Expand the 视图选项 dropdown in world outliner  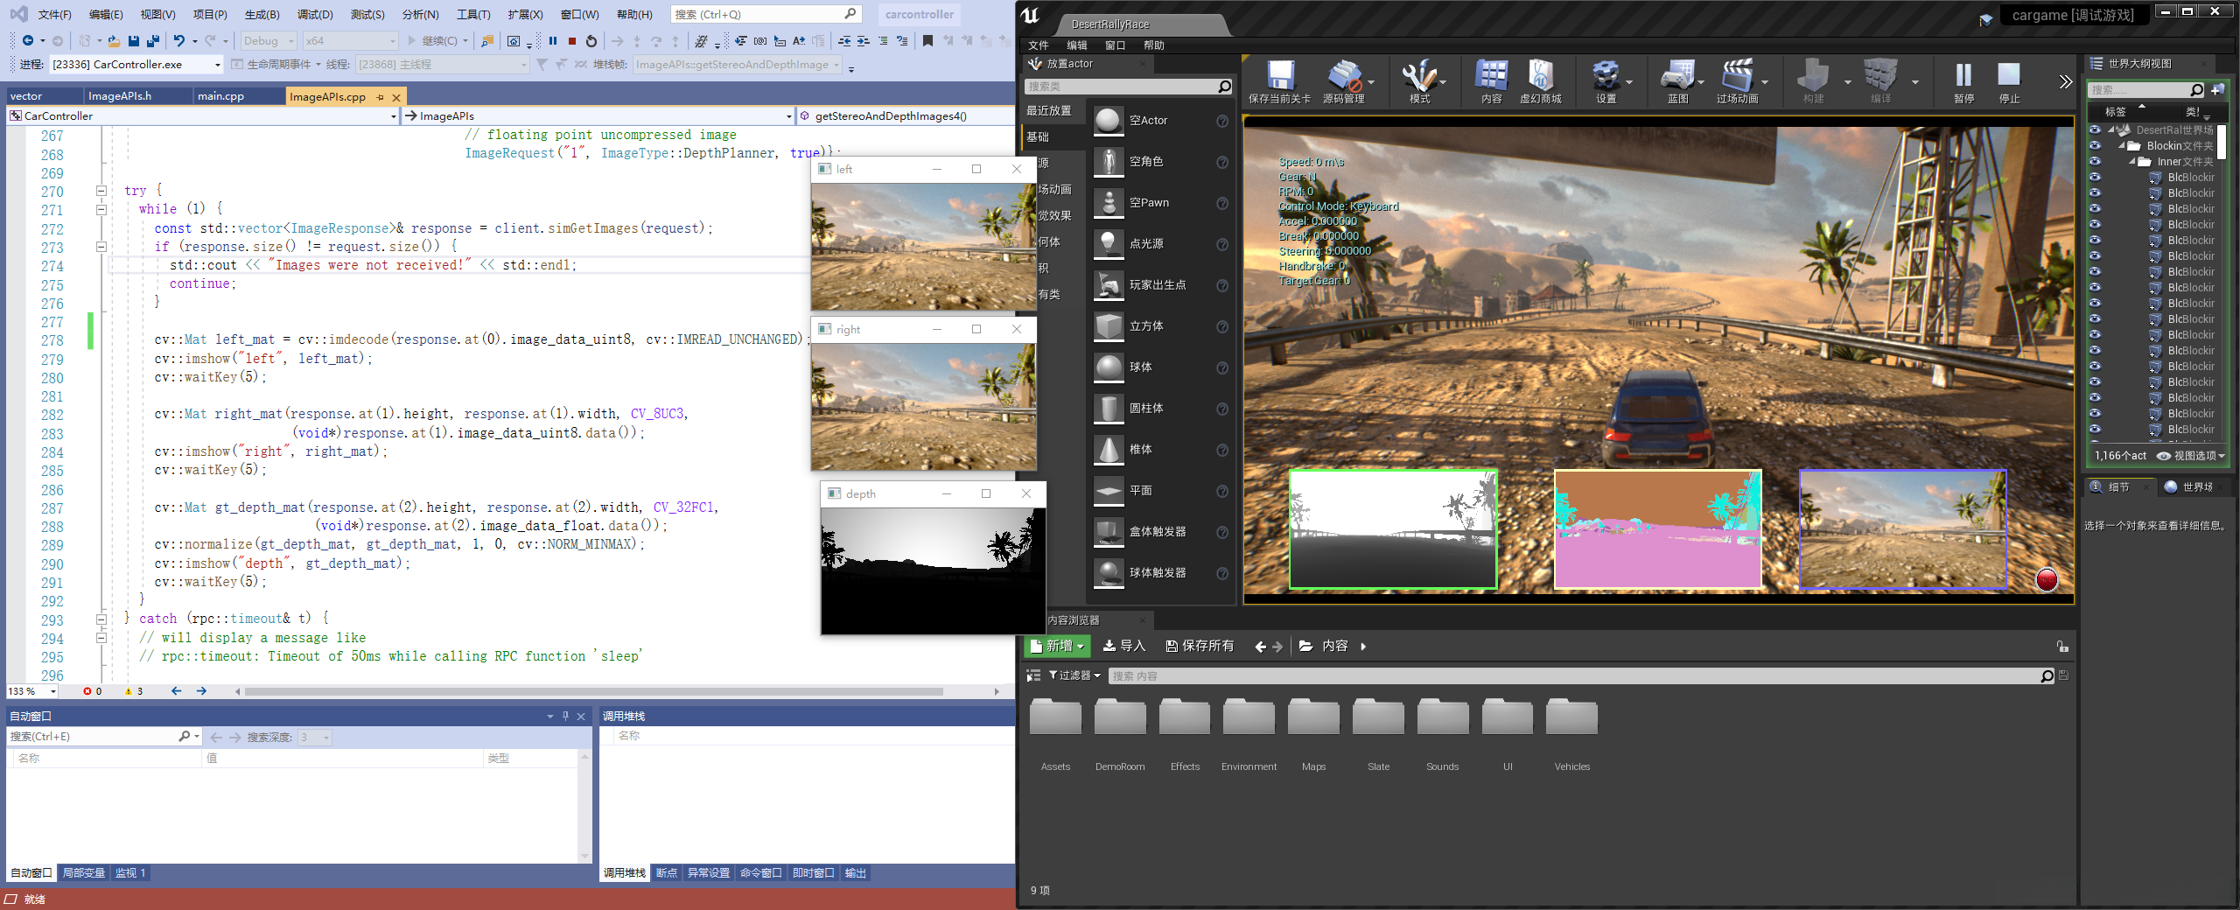[2192, 456]
